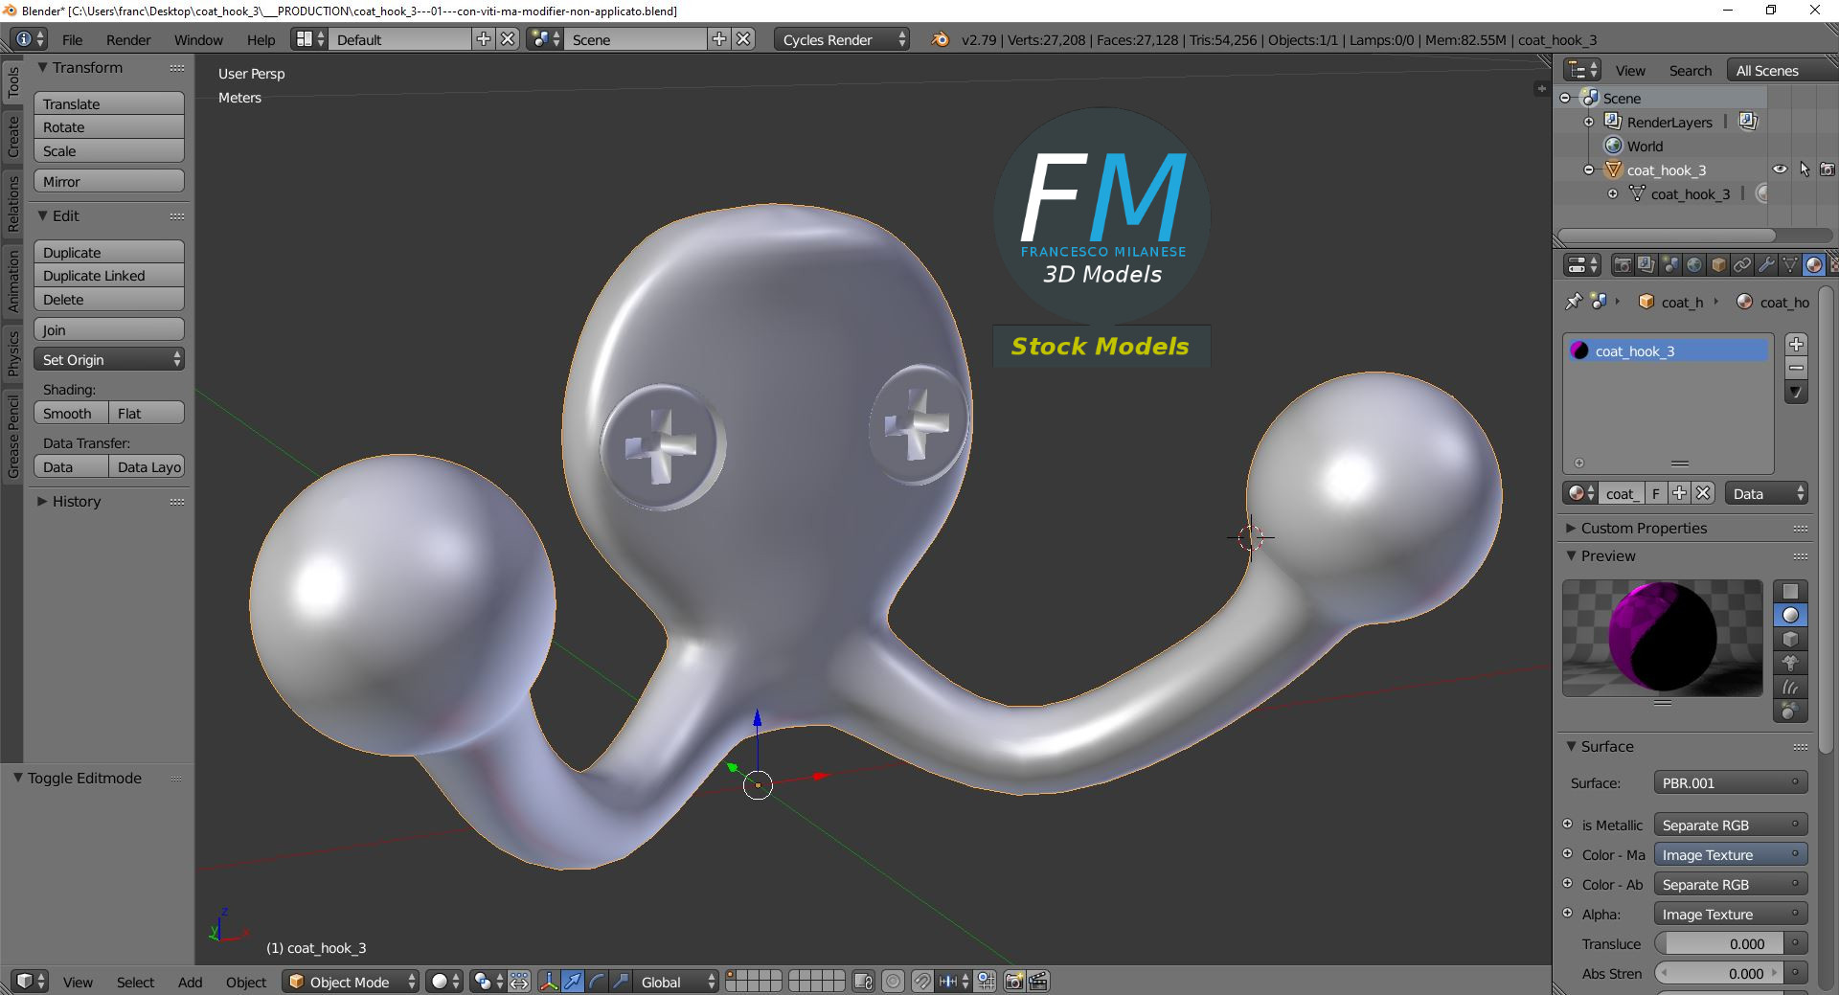
Task: Click the Blender info editor type icon
Action: pyautogui.click(x=30, y=39)
